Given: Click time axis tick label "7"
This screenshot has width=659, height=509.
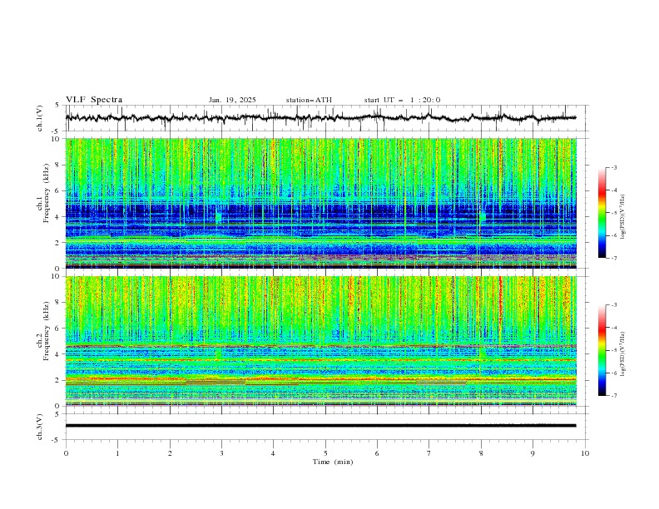Looking at the screenshot, I should pyautogui.click(x=429, y=453).
